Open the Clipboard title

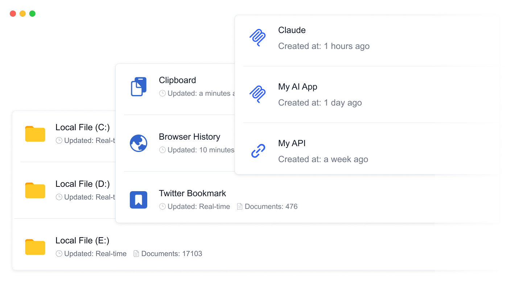click(177, 80)
